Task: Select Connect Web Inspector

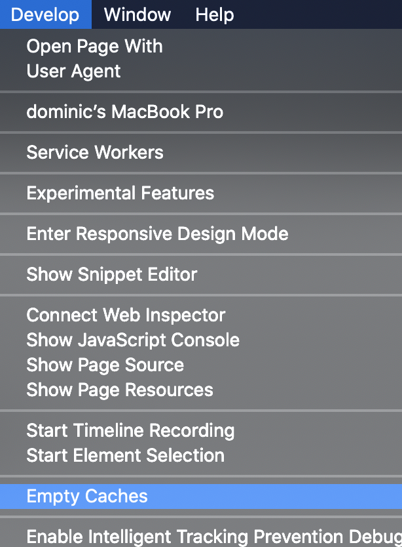Action: pyautogui.click(x=126, y=315)
